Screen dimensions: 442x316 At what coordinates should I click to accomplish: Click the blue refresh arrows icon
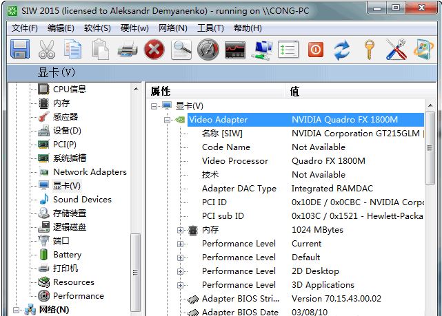[x=342, y=49]
